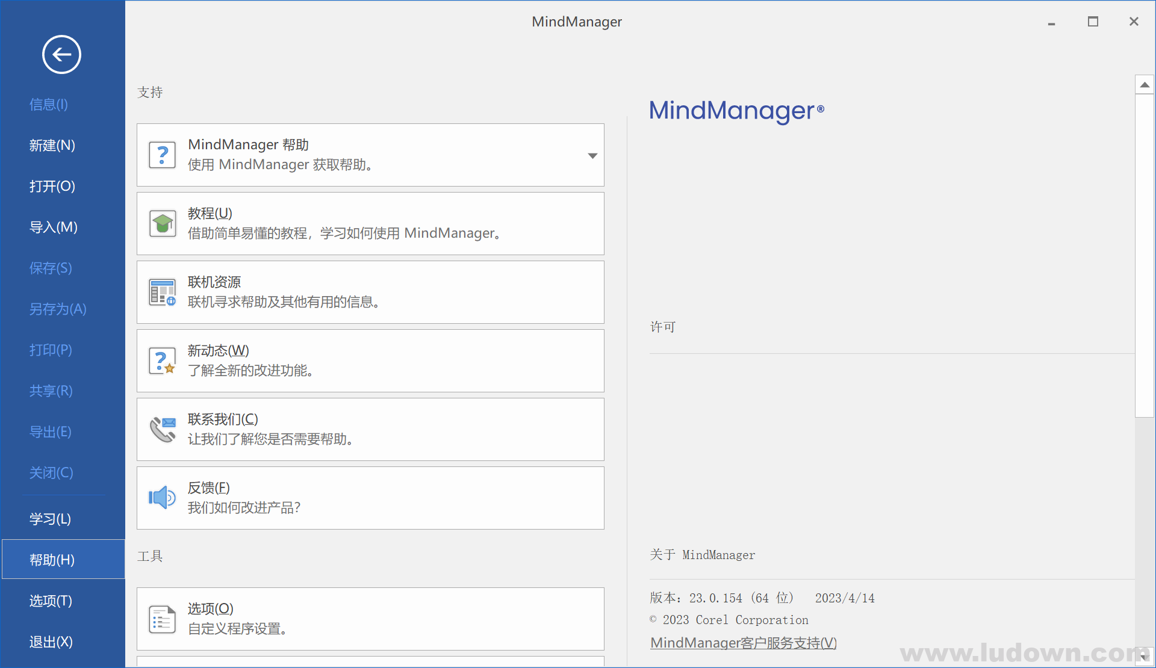1156x668 pixels.
Task: Click the © 2023 Corel Corporation text
Action: point(729,620)
